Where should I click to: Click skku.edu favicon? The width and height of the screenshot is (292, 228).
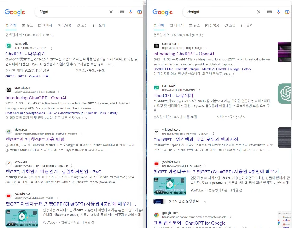(9, 131)
